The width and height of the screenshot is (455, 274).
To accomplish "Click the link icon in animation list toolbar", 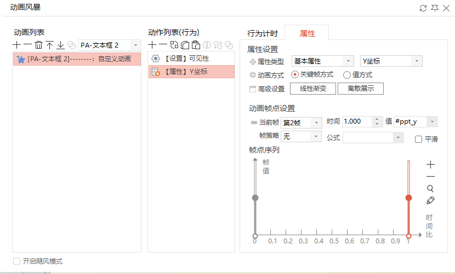I will [71, 45].
